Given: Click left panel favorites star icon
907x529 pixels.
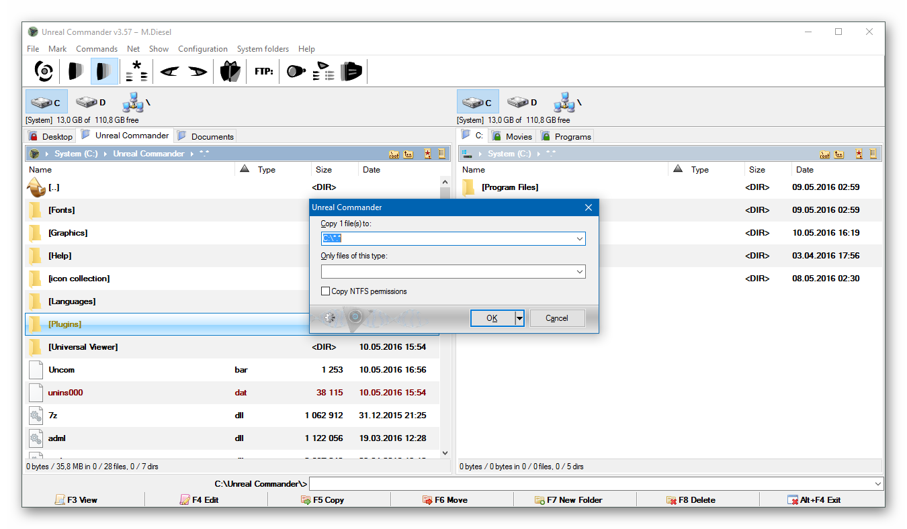Looking at the screenshot, I should (x=427, y=154).
